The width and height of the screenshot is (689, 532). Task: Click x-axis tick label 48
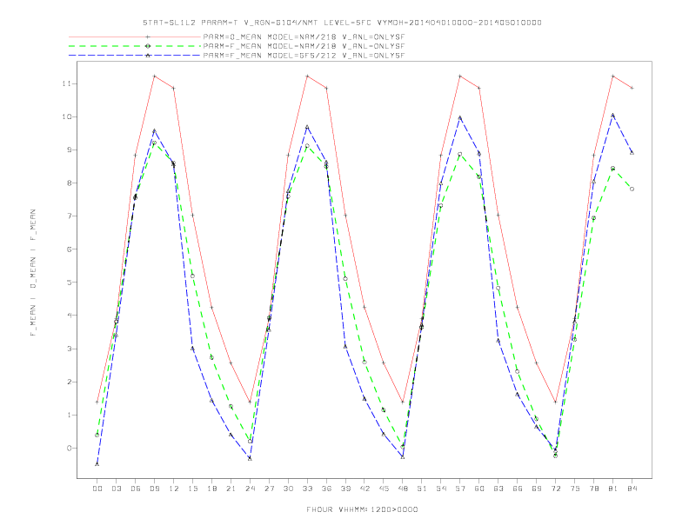(x=403, y=489)
